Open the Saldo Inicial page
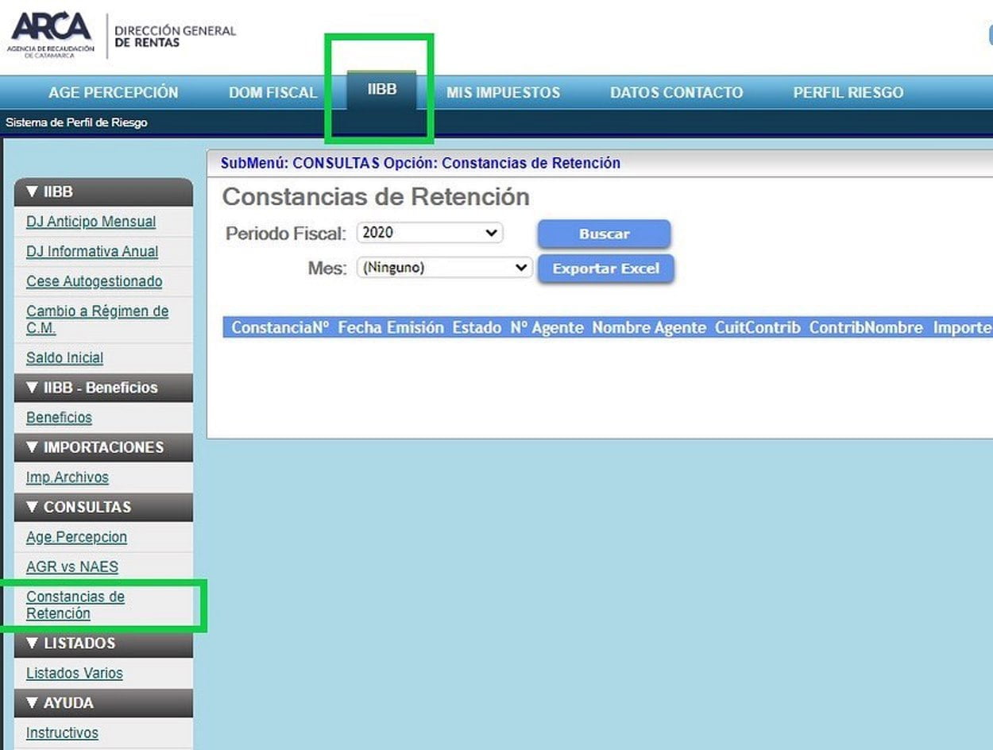 [x=64, y=358]
